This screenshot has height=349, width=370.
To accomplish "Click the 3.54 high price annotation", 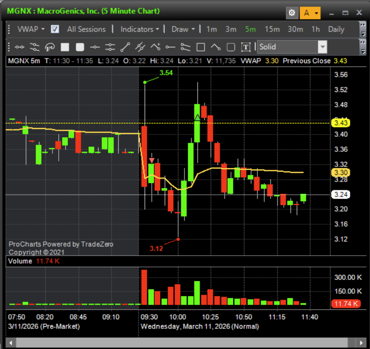I will pos(166,73).
